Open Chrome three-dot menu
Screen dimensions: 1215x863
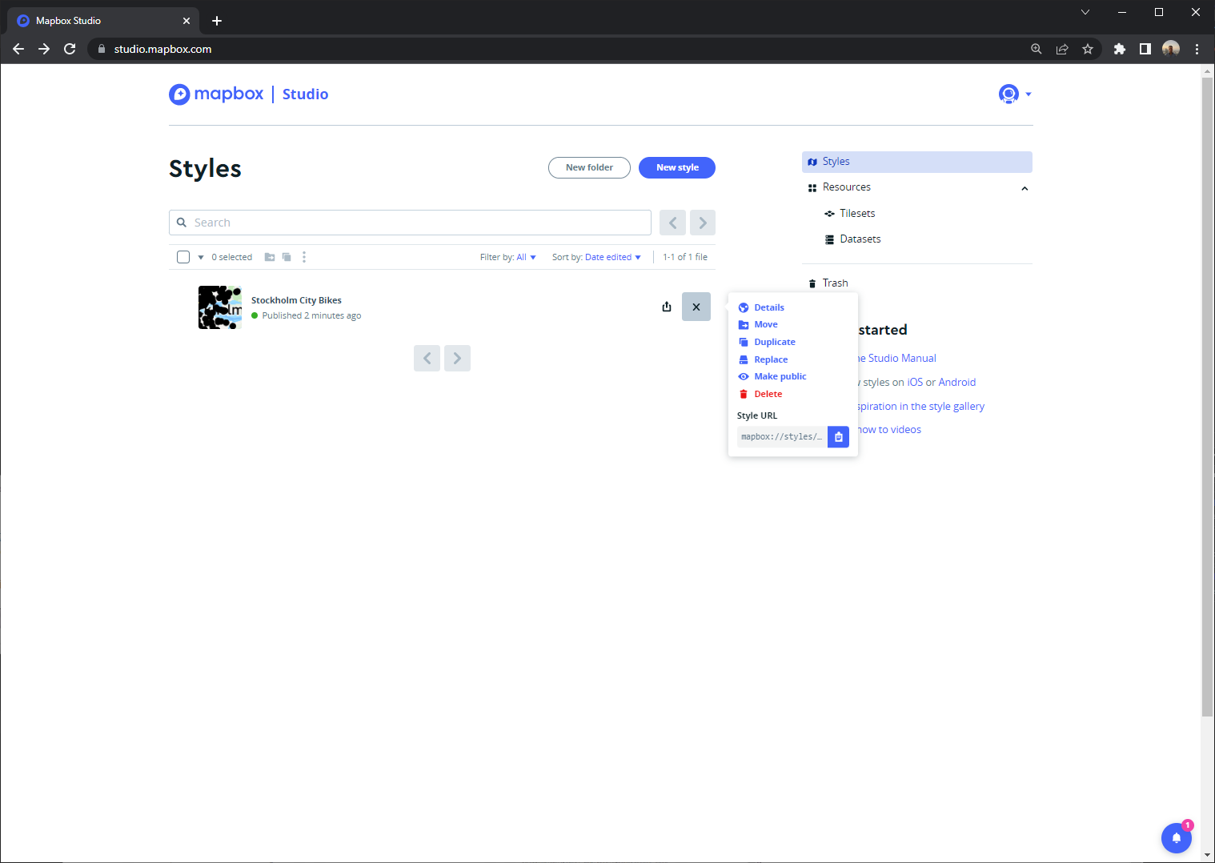pos(1197,49)
